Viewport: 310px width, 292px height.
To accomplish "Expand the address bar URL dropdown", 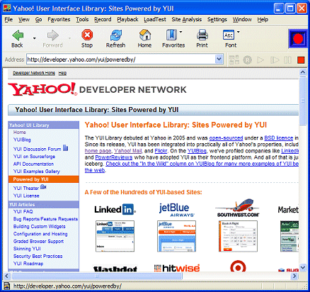I will [219, 59].
